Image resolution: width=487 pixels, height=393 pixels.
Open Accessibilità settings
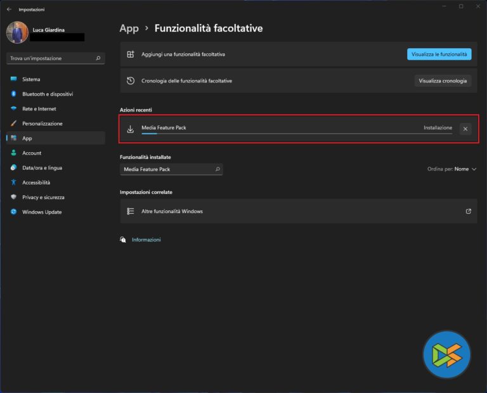(x=36, y=183)
